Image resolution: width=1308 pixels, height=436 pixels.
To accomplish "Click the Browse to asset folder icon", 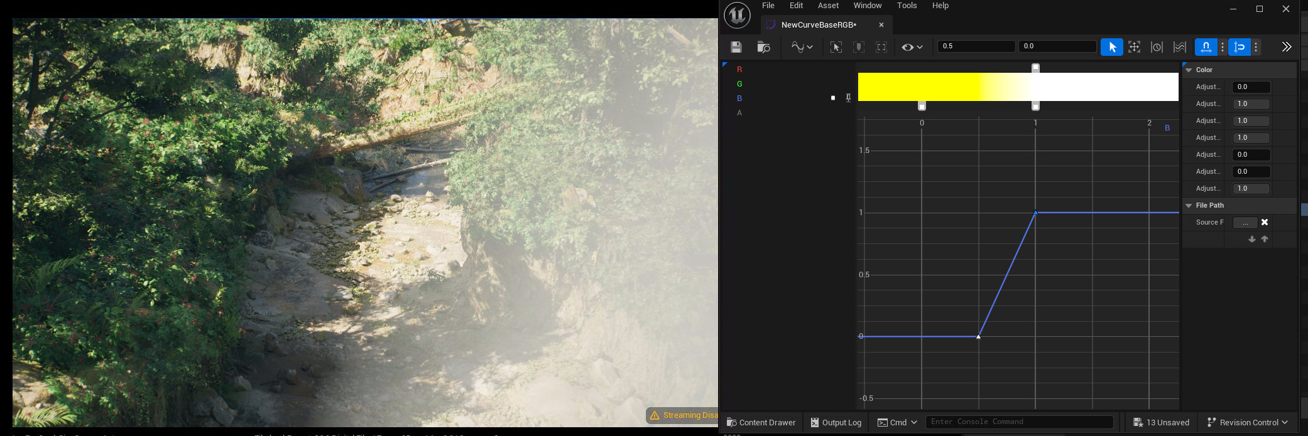I will (x=763, y=47).
